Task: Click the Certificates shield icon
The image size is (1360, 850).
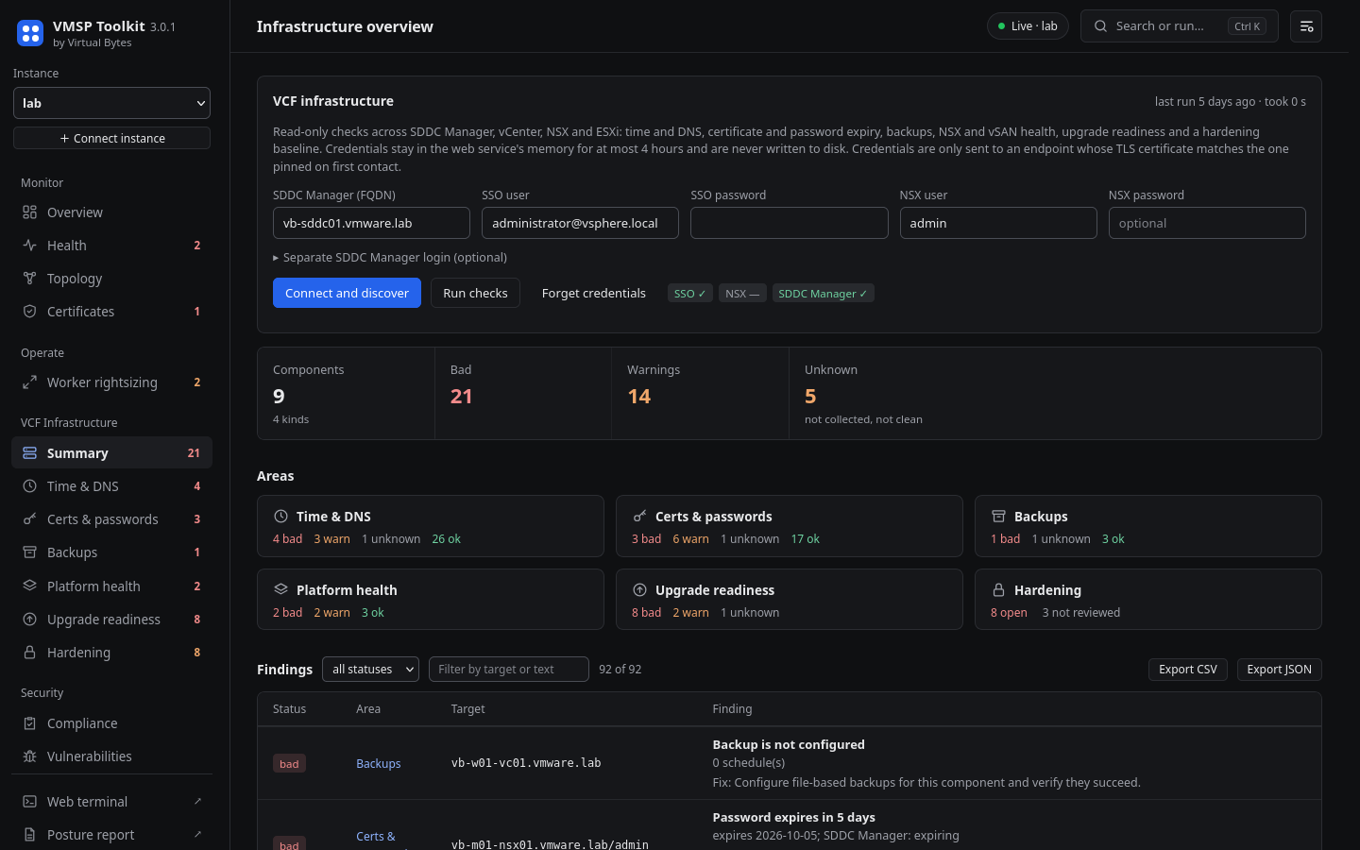Action: [30, 312]
